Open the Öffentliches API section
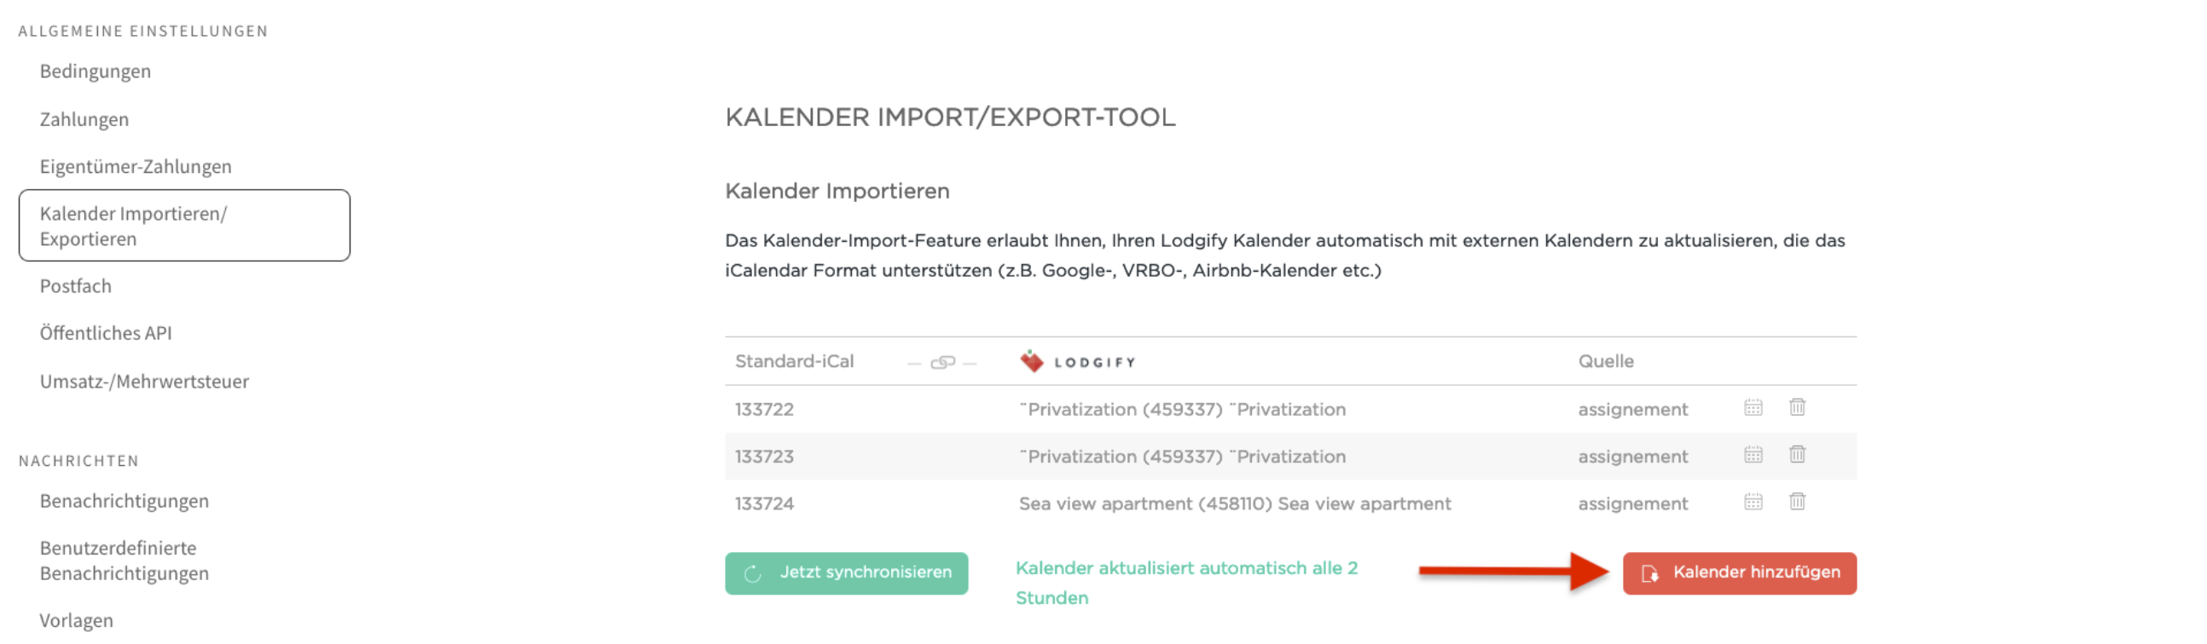 (x=107, y=332)
